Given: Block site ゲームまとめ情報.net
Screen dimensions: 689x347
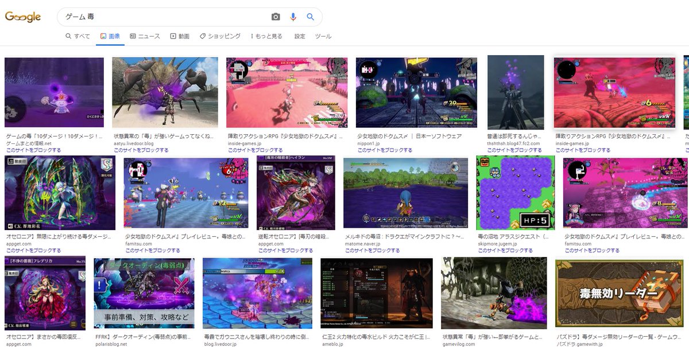Looking at the screenshot, I should click(34, 150).
